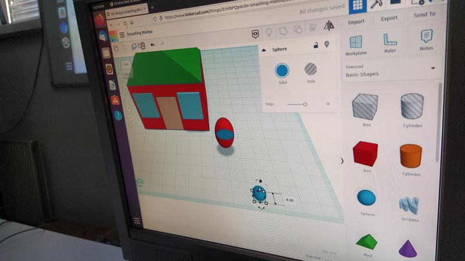Collapse the Sphere inspector panel
Viewport: 465px width, 261px height.
point(264,50)
